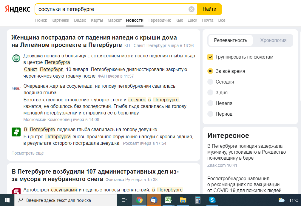
Task: Select the 'Период' time filter
Action: tap(210, 114)
